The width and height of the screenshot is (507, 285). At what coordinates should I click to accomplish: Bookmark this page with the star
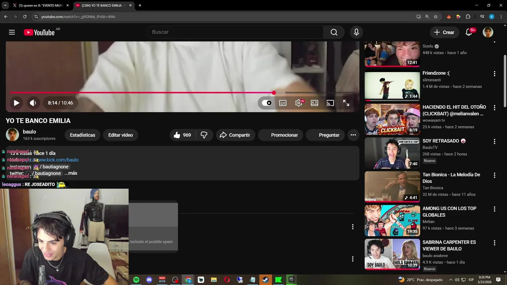(x=436, y=17)
